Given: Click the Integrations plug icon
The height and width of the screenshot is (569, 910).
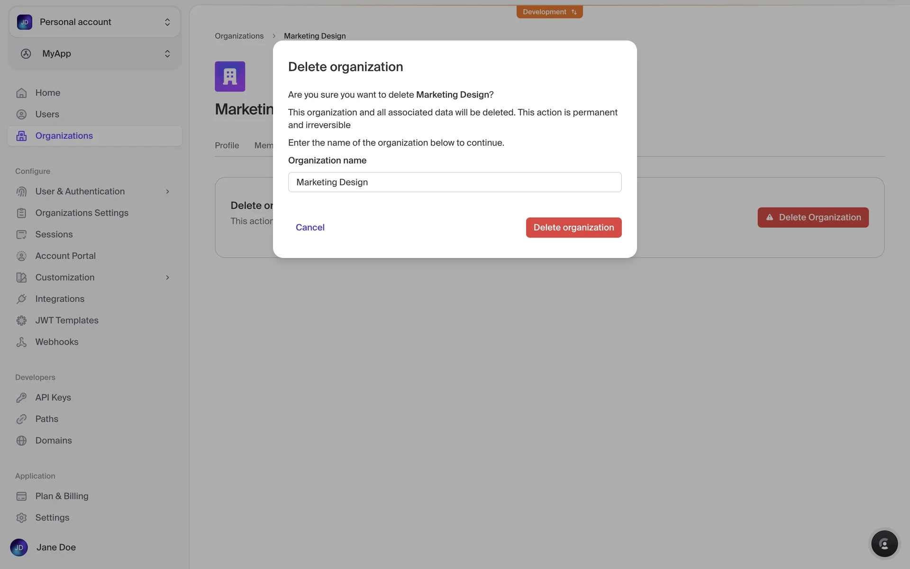Looking at the screenshot, I should click(21, 299).
